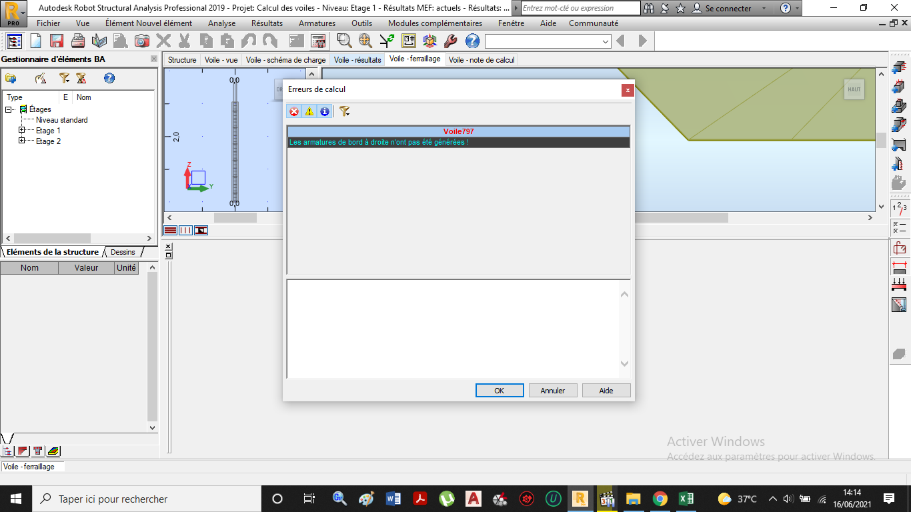Image resolution: width=911 pixels, height=512 pixels.
Task: Click the Aide button in dialog
Action: click(606, 391)
